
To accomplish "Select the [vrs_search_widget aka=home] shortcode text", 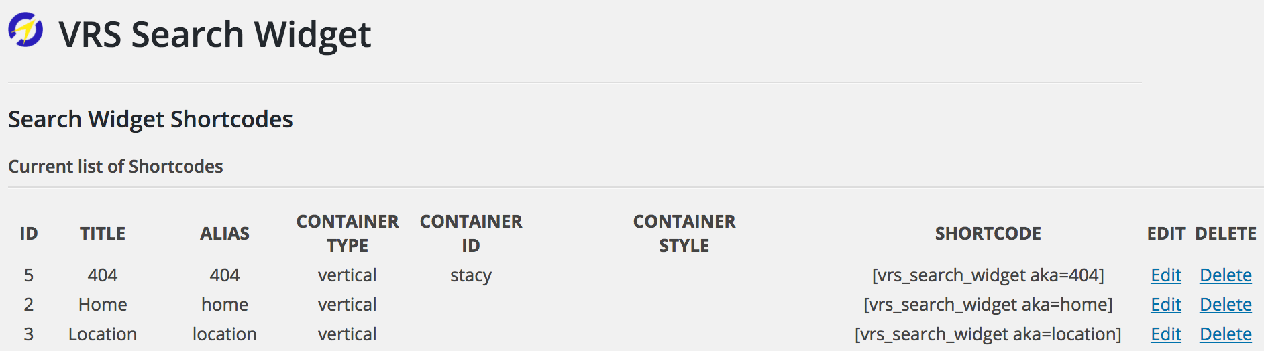I will [988, 305].
